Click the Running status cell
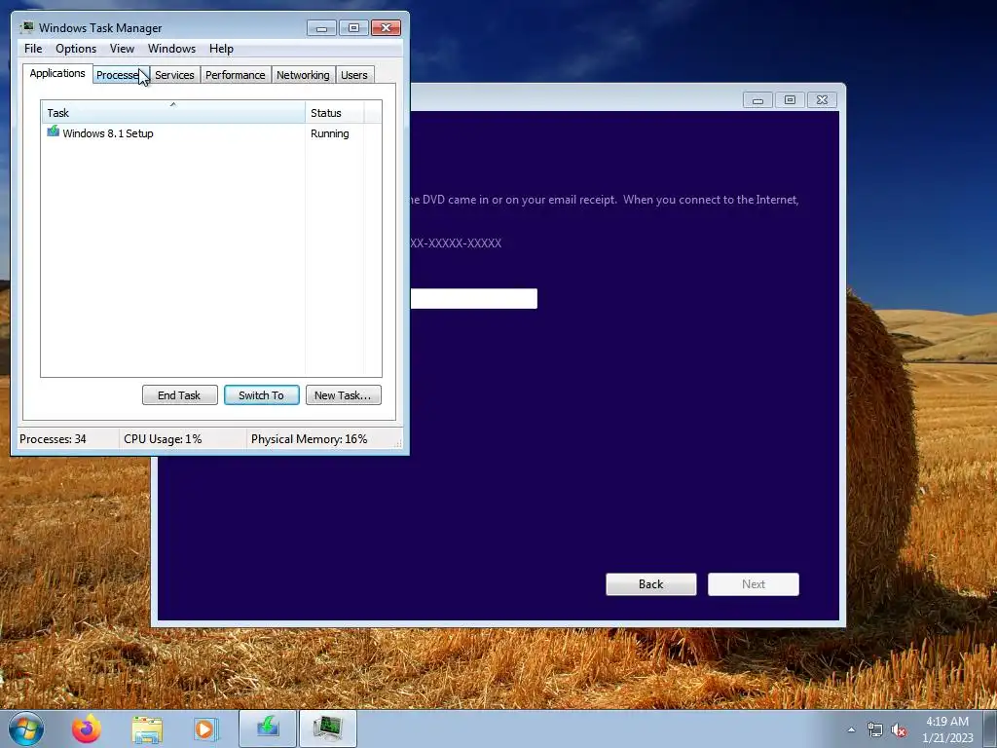This screenshot has width=997, height=748. coord(329,133)
